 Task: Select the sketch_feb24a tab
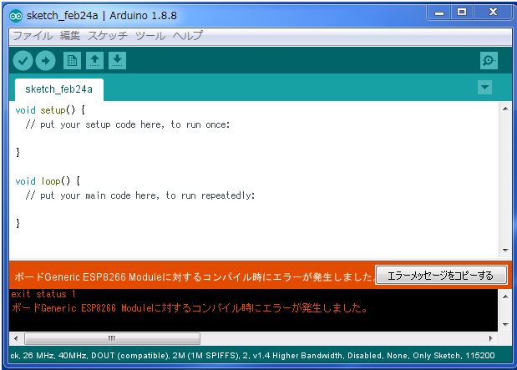(59, 89)
